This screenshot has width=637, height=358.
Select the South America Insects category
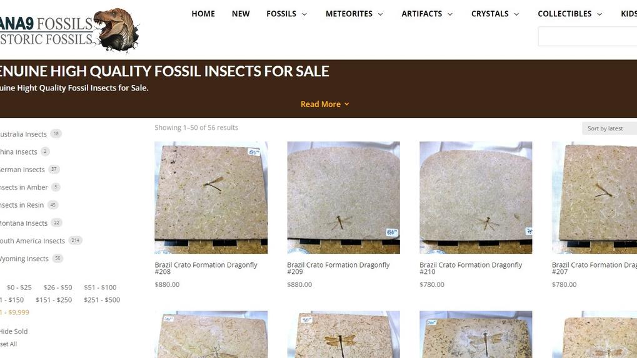[33, 241]
